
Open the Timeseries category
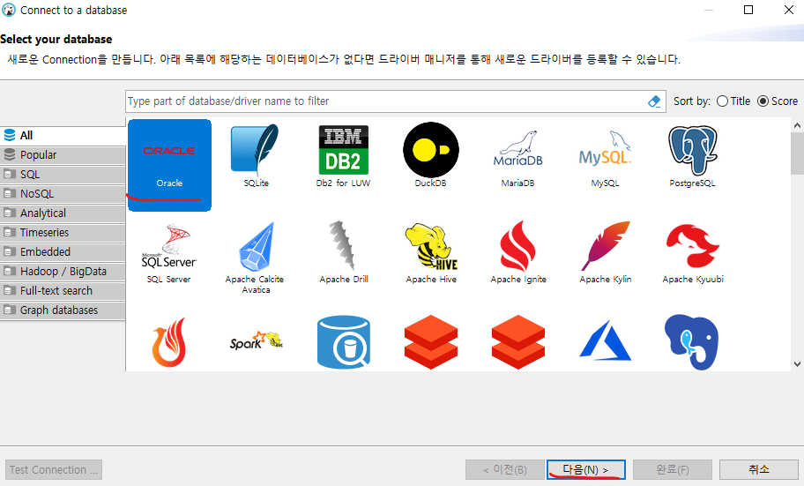63,233
